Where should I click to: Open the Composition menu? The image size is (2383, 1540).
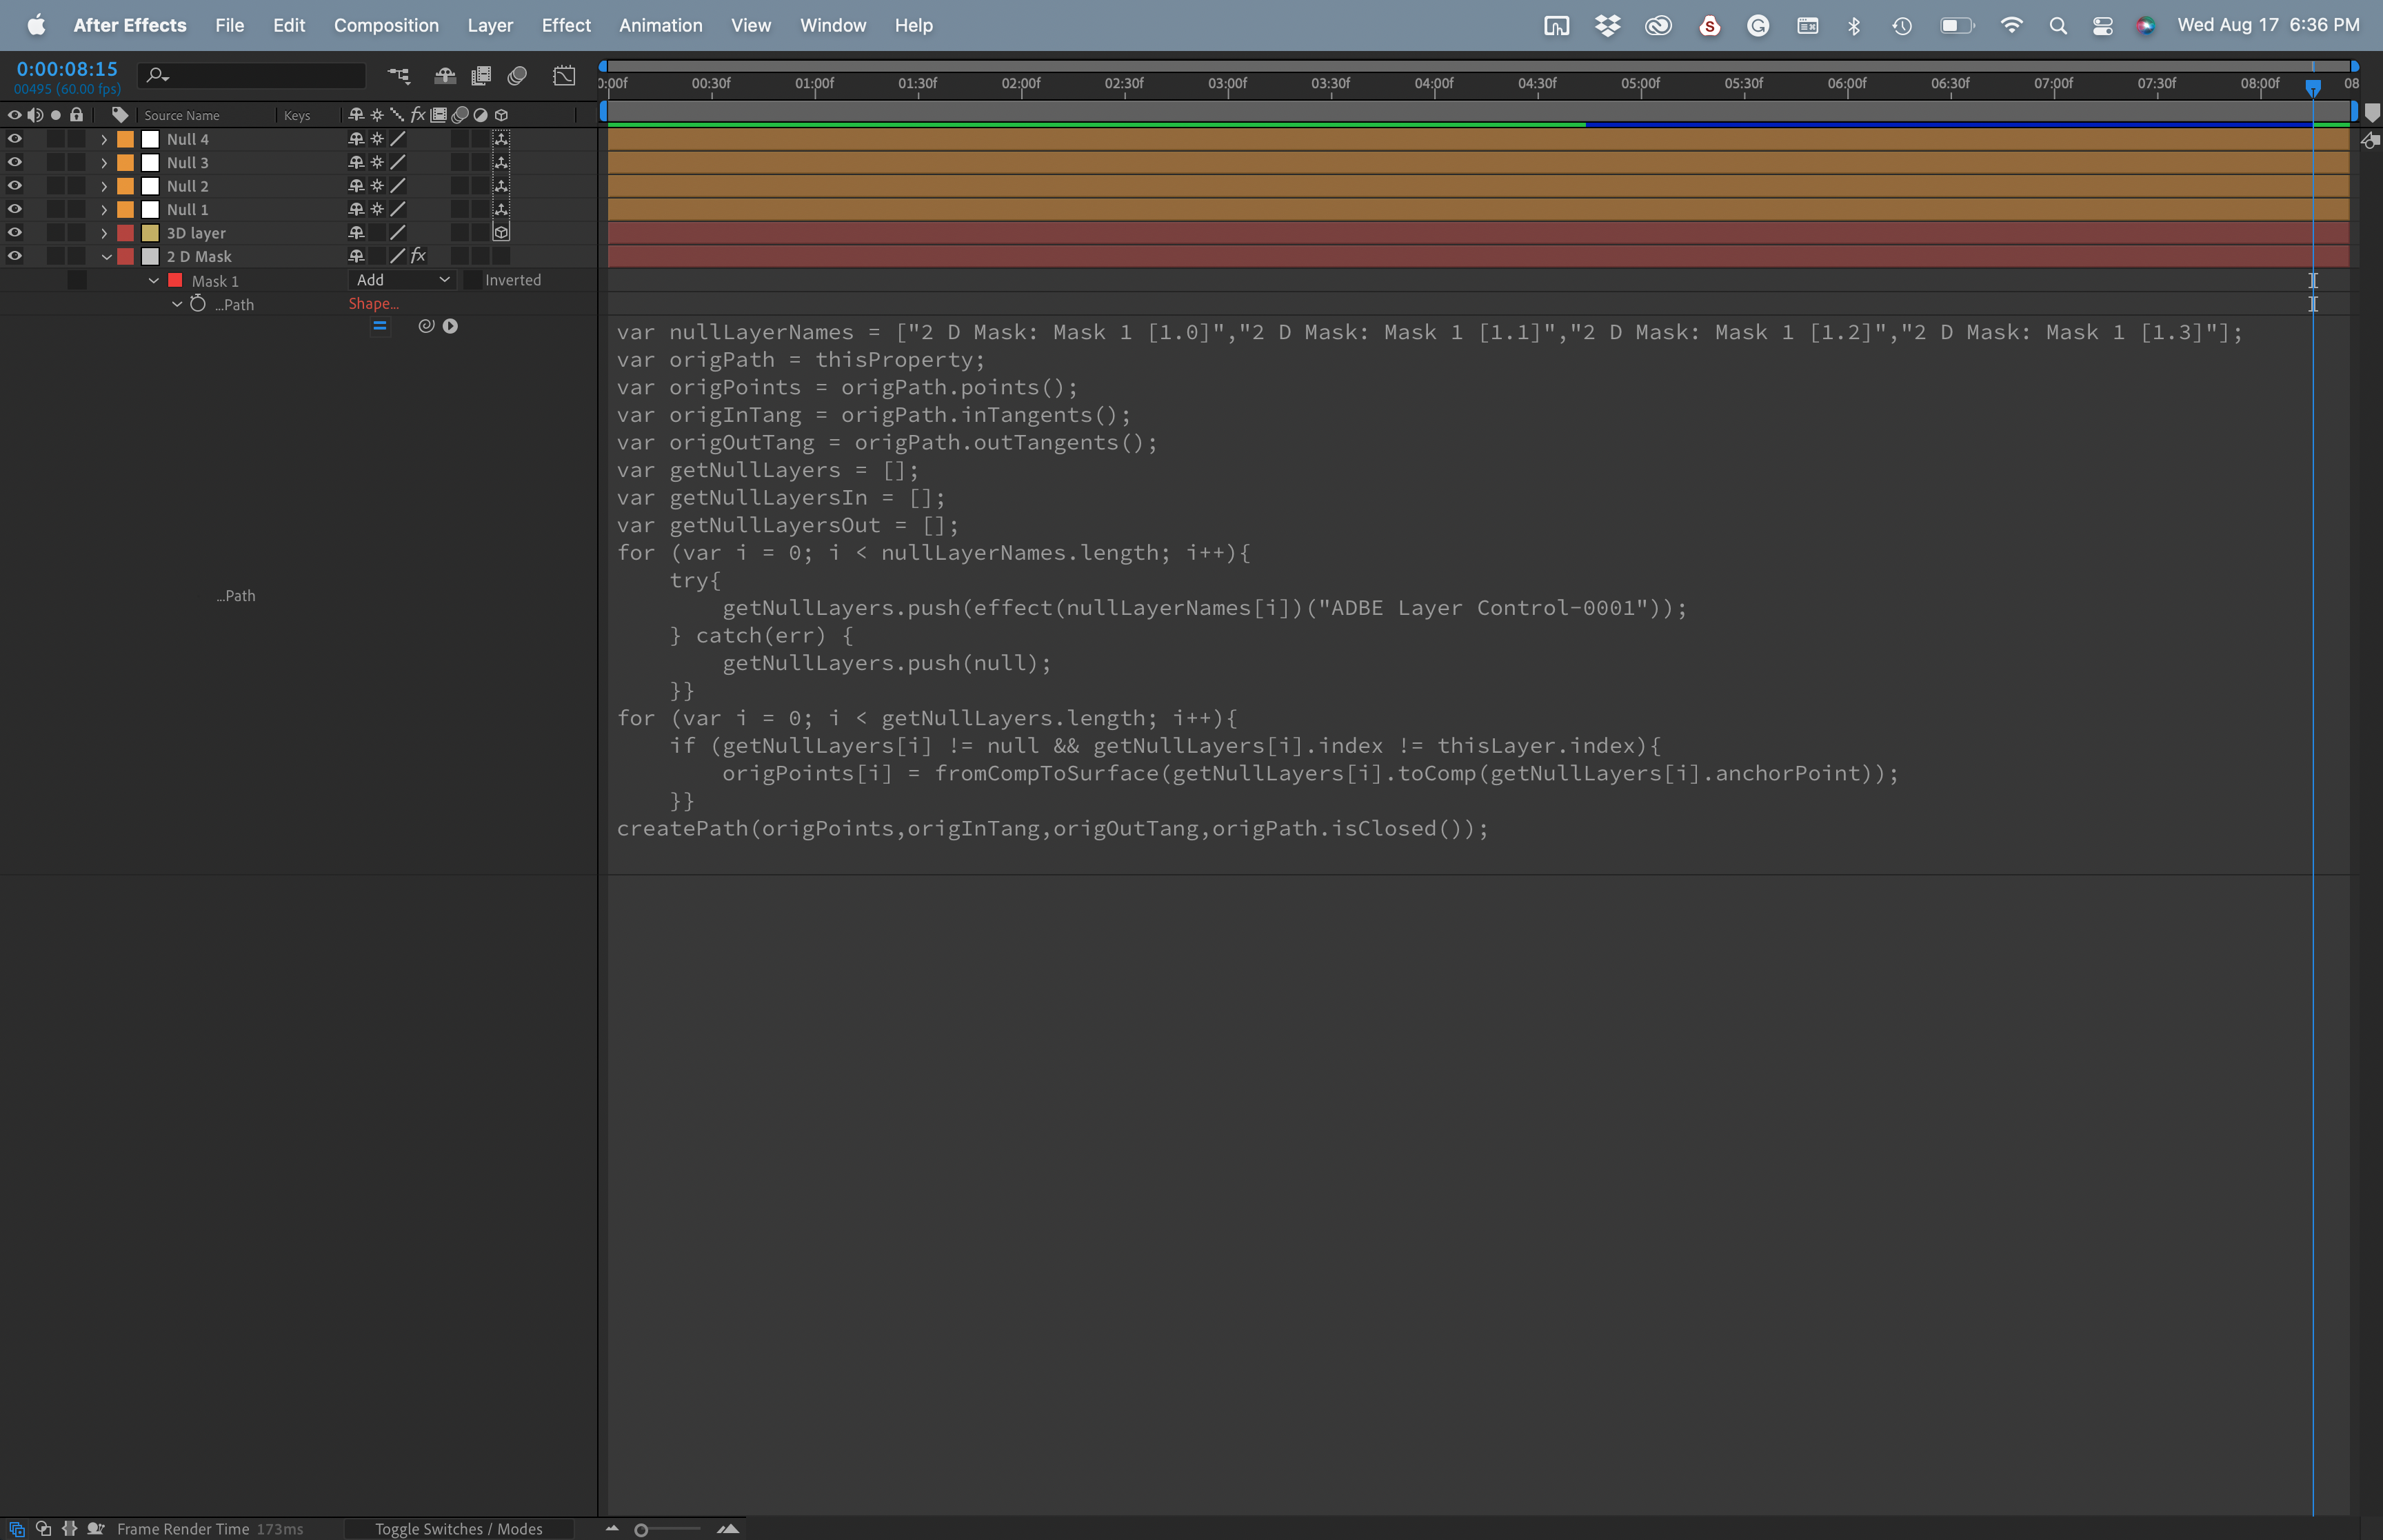point(387,25)
